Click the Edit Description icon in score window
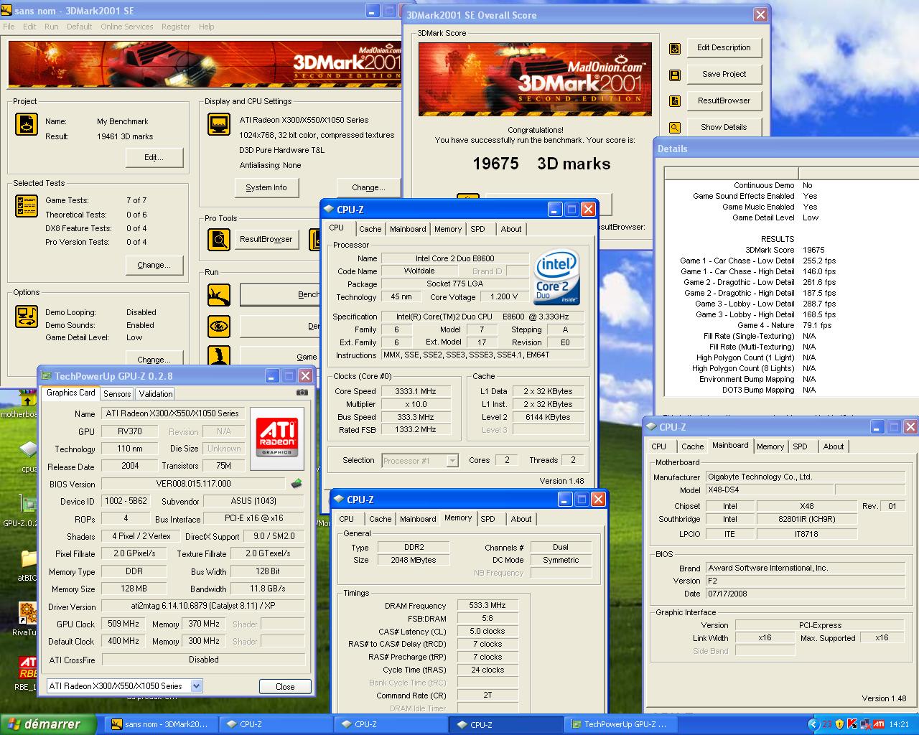Image resolution: width=919 pixels, height=735 pixels. point(675,49)
